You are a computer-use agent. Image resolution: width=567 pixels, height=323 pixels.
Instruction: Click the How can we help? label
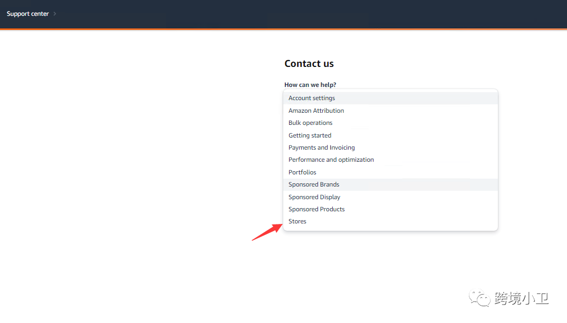[310, 85]
